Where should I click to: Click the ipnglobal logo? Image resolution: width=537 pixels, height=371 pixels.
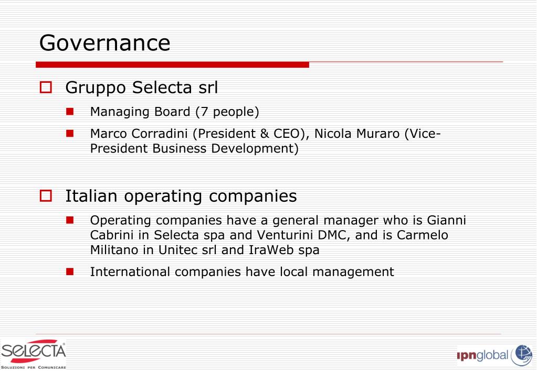(x=494, y=355)
